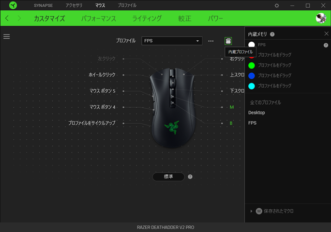Click the Razer logo icon
Viewport: 331px width, 232px height.
[x=13, y=5]
